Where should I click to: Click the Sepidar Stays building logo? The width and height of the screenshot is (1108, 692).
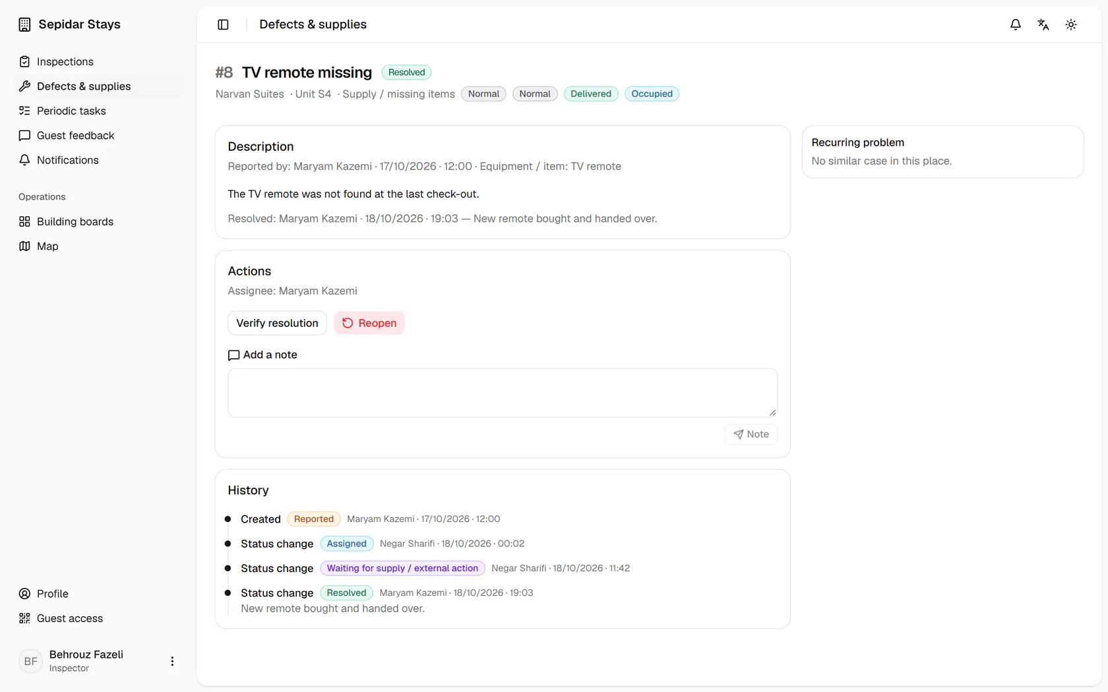coord(24,24)
